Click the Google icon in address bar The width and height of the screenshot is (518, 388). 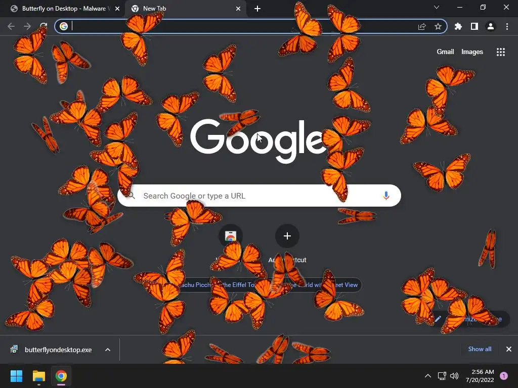click(x=64, y=26)
